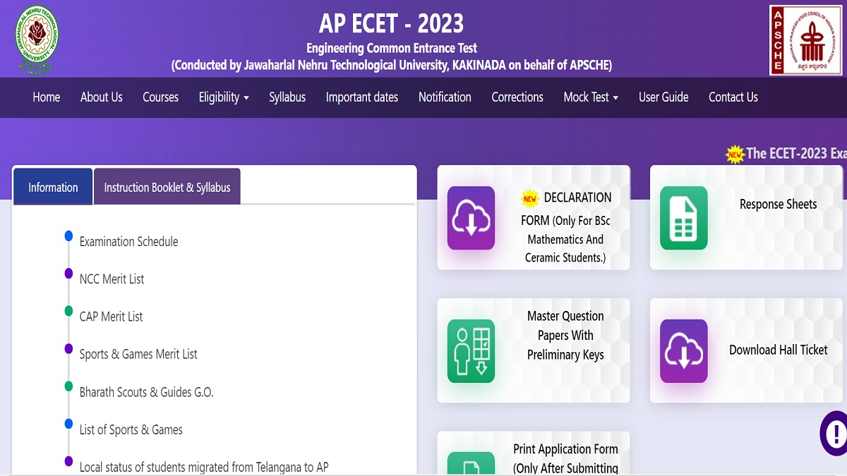The width and height of the screenshot is (847, 476).
Task: Click the Response Sheets card label
Action: click(778, 204)
